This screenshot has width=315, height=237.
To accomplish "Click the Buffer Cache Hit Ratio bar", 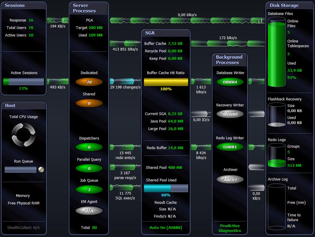I will tap(166, 82).
